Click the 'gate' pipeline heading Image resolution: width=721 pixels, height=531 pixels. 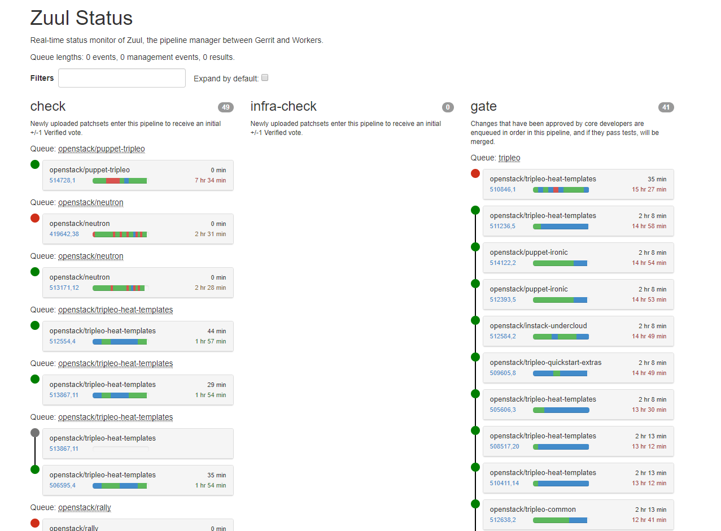(484, 106)
